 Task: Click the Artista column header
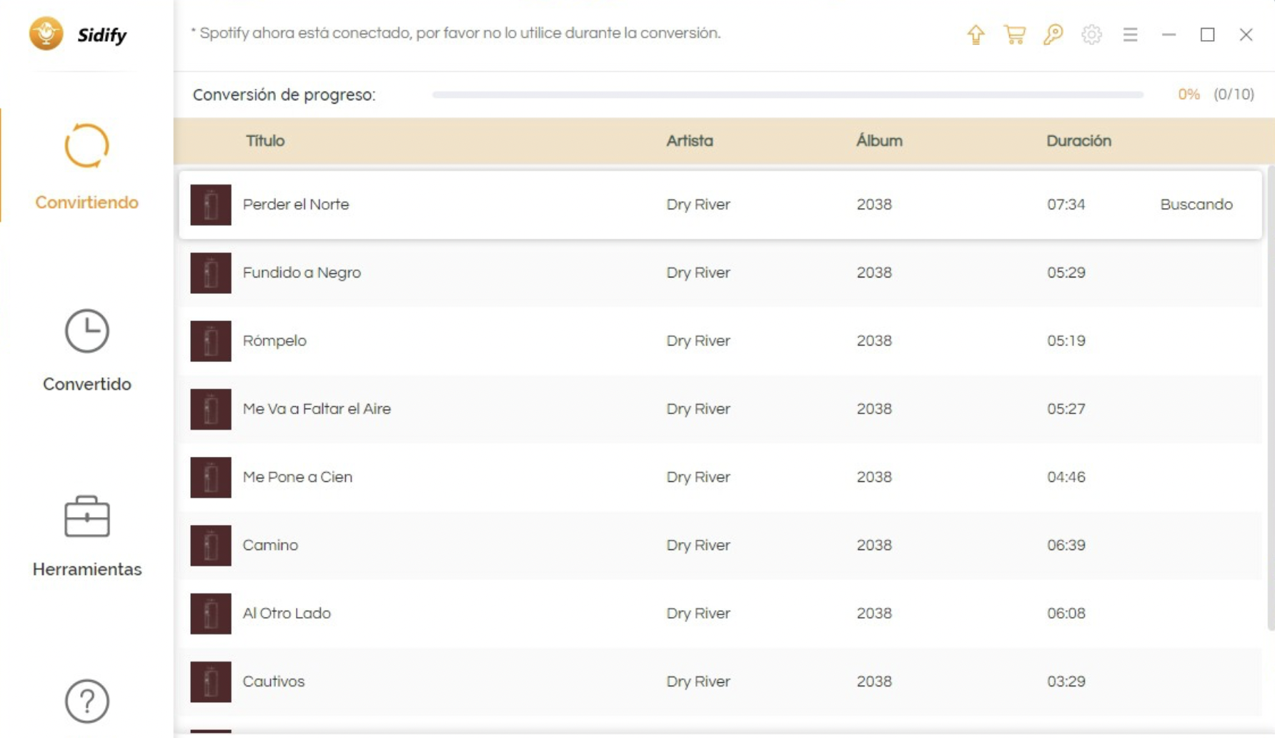(689, 140)
